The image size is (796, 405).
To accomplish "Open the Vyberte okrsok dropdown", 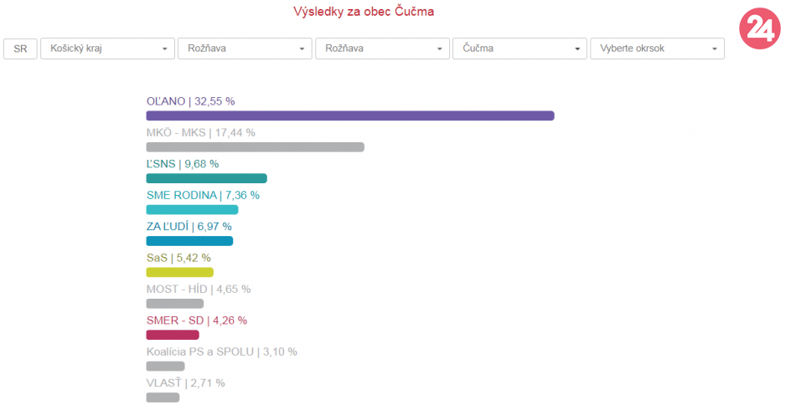I will [657, 49].
